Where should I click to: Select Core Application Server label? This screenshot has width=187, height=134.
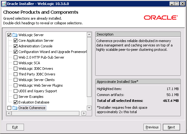[x=36, y=41]
